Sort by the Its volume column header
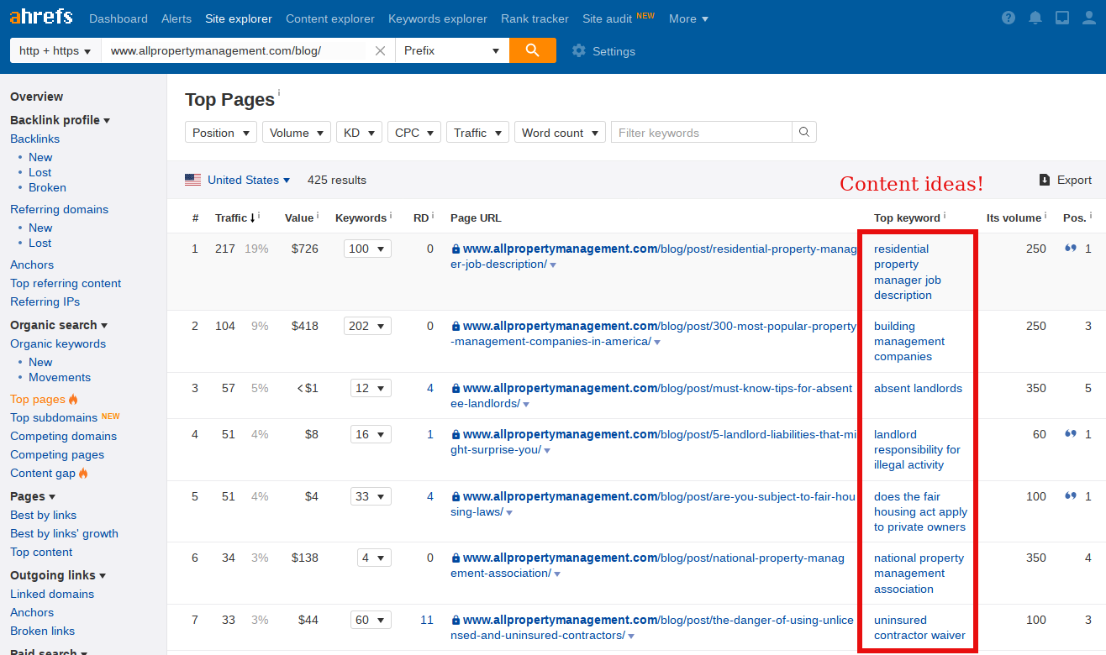This screenshot has height=655, width=1106. coord(1014,217)
